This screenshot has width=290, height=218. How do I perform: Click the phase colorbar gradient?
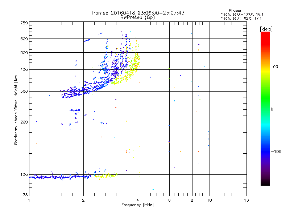(x=265, y=109)
